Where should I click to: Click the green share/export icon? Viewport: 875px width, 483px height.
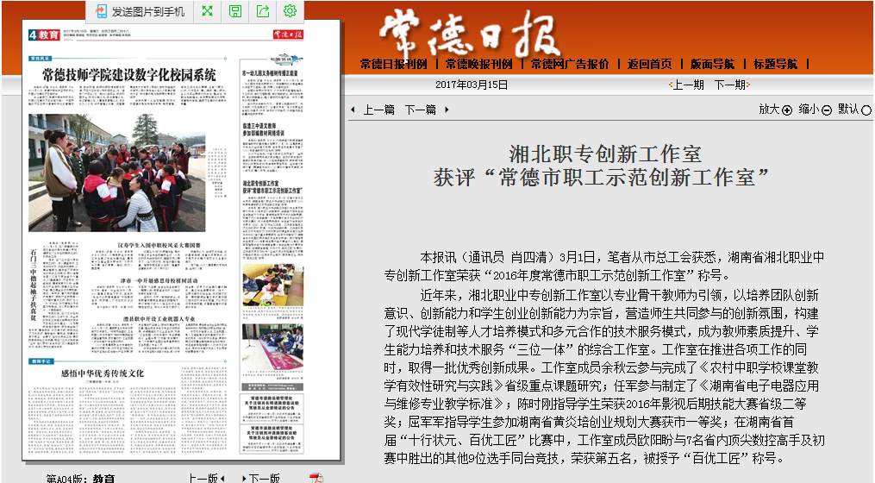(x=263, y=11)
